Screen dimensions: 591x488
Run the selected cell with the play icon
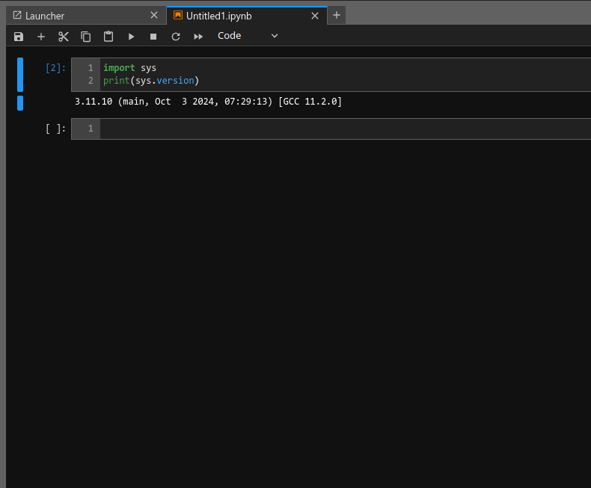coord(131,36)
